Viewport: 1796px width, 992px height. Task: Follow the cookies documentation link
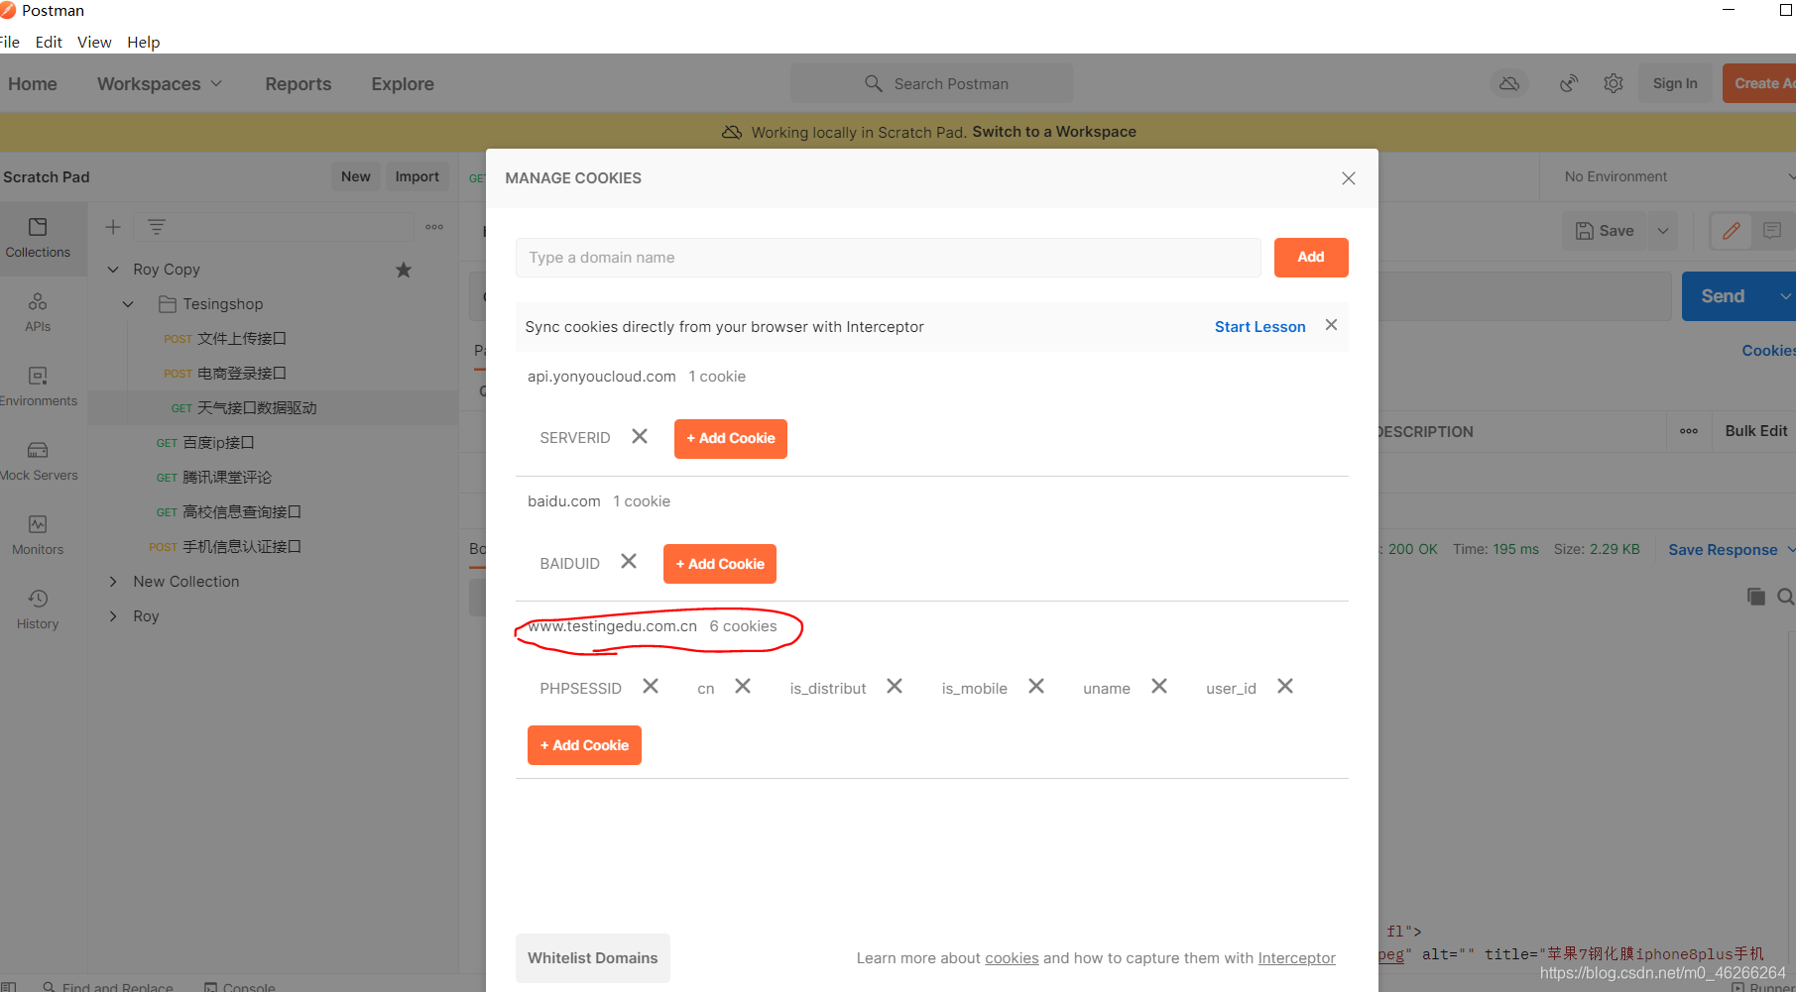[1012, 958]
